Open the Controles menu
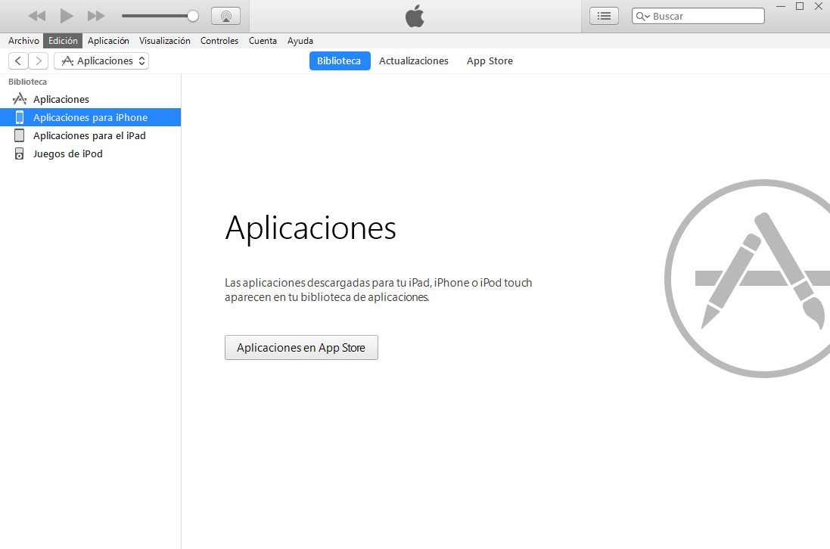Viewport: 830px width, 549px height. coord(219,41)
